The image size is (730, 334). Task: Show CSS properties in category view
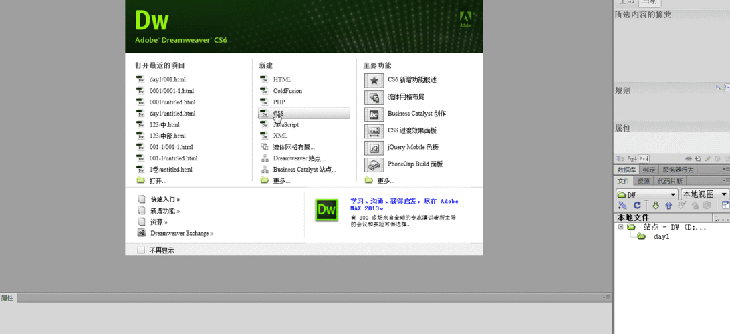(620, 158)
